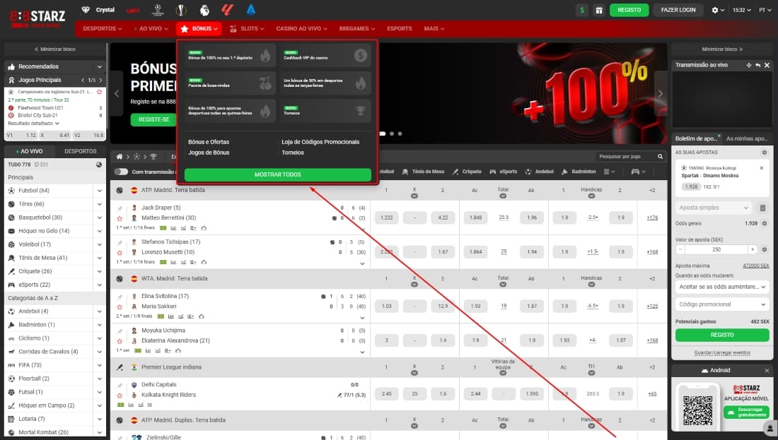Favorite the Campeonato da Inglaterra Sub-21 match star
The height and width of the screenshot is (440, 778).
pyautogui.click(x=99, y=92)
